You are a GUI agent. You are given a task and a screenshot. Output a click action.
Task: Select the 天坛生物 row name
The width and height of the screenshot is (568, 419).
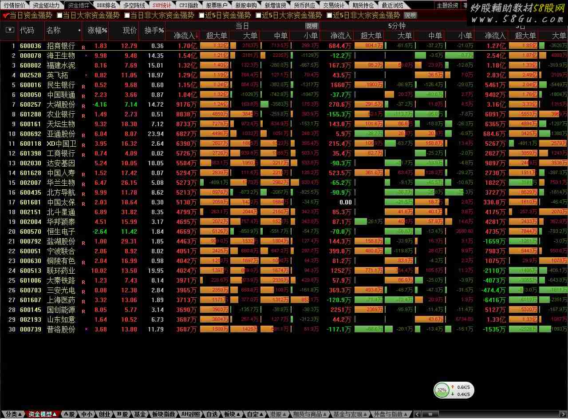pyautogui.click(x=61, y=124)
